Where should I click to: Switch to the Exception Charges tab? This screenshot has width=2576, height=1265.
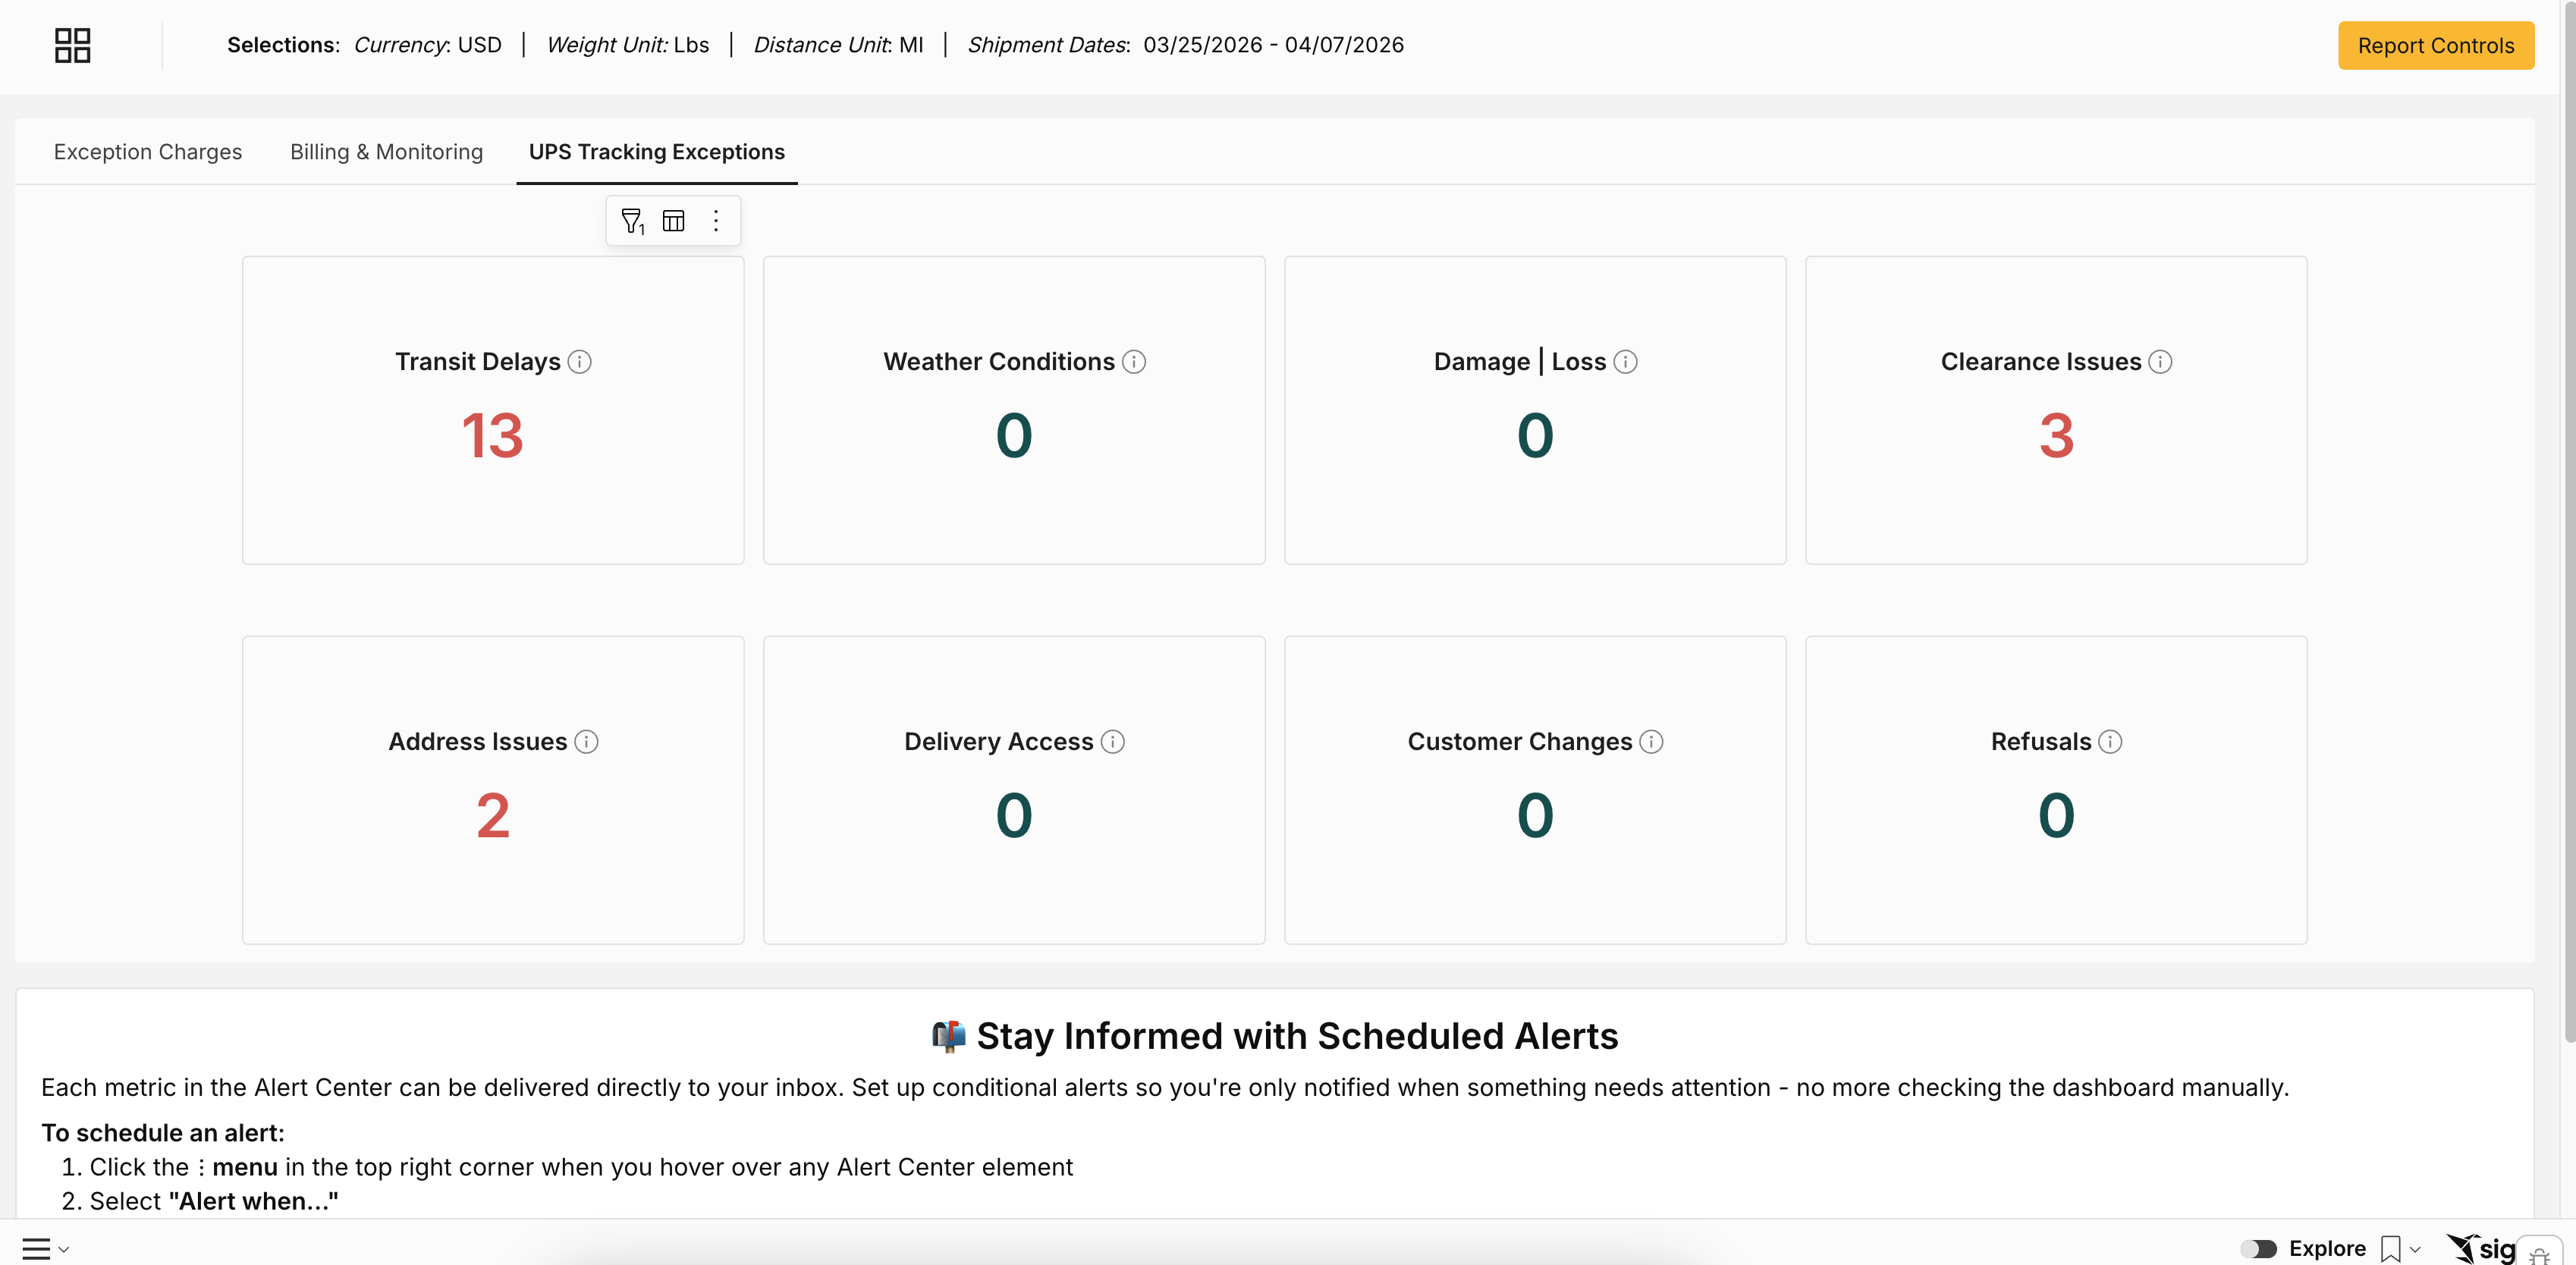[148, 152]
